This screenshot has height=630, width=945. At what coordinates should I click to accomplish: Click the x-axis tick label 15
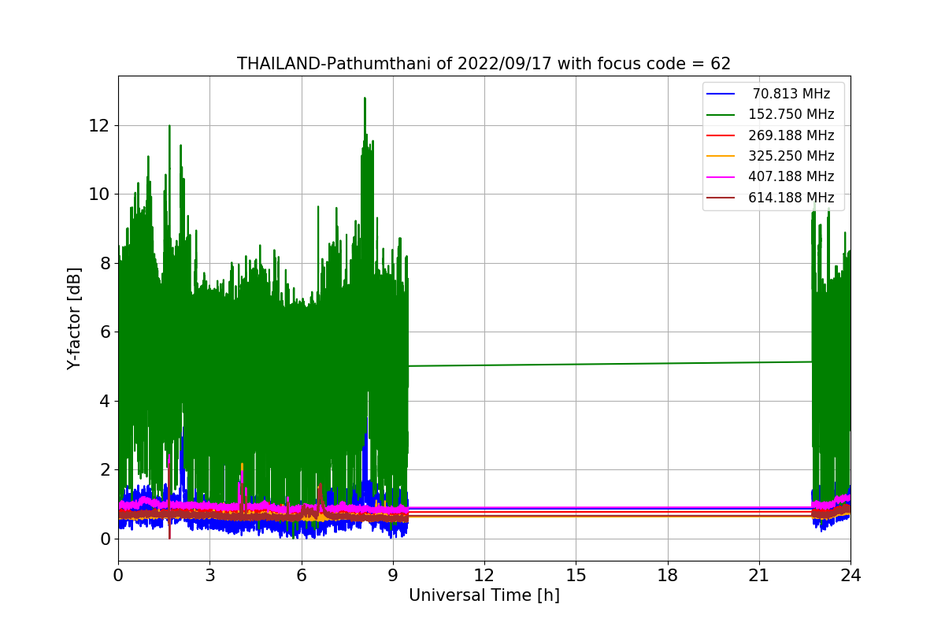pyautogui.click(x=576, y=576)
